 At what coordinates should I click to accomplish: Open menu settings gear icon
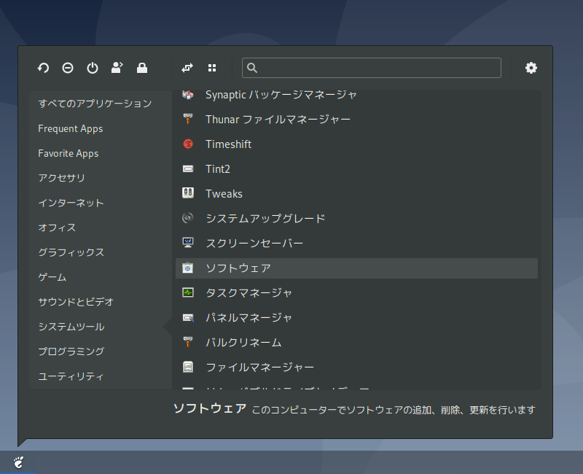(x=531, y=68)
